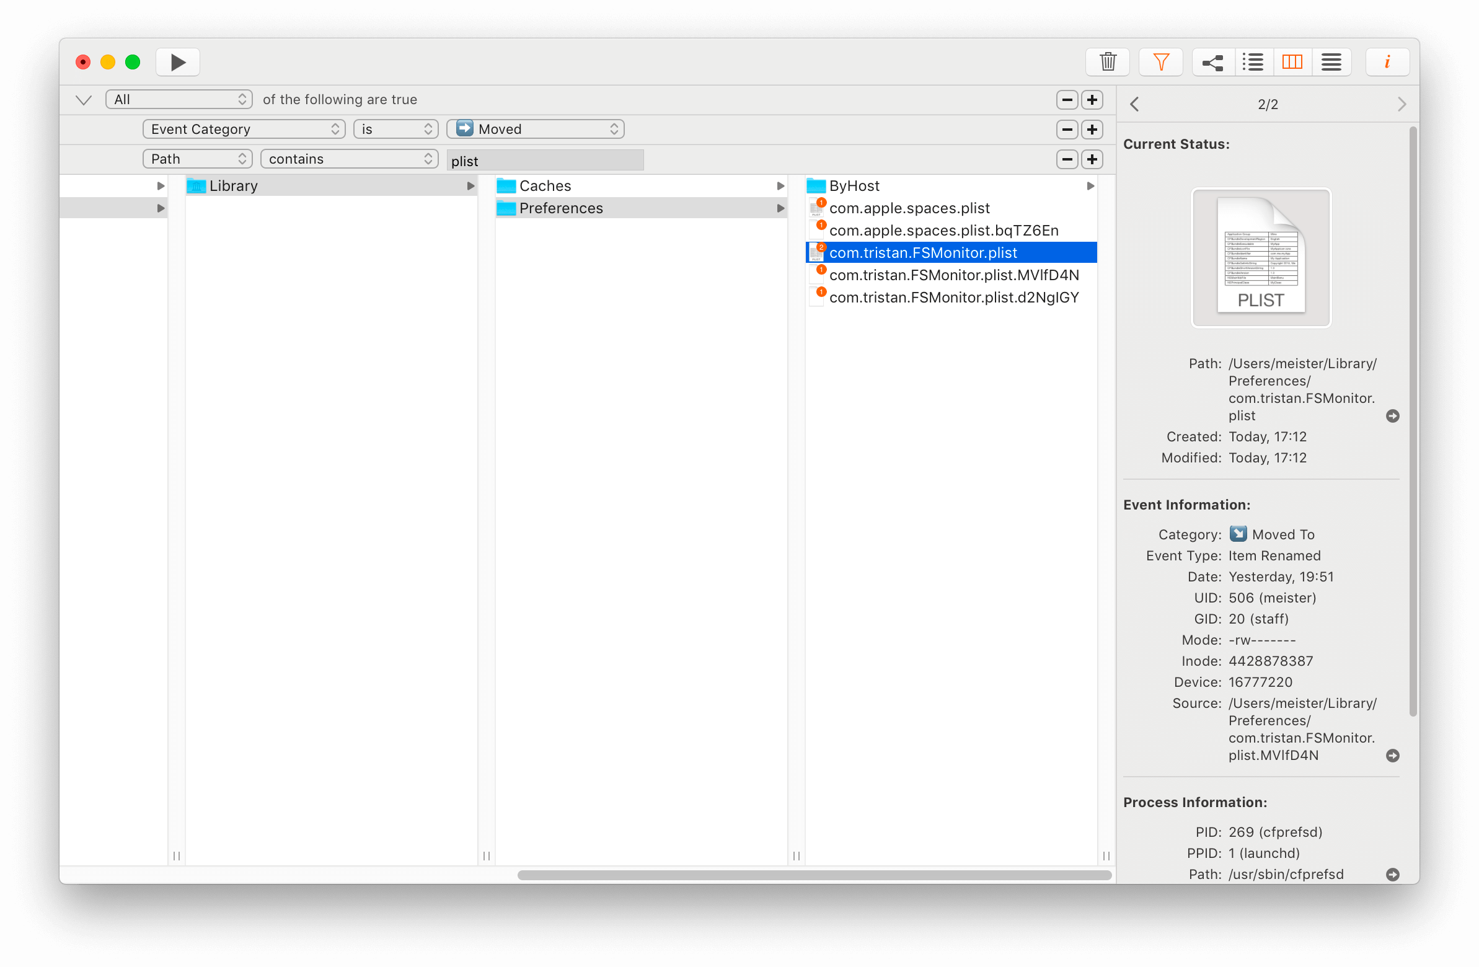Click the PID value 269 (cfprefsd)
The width and height of the screenshot is (1479, 967).
click(x=1274, y=832)
